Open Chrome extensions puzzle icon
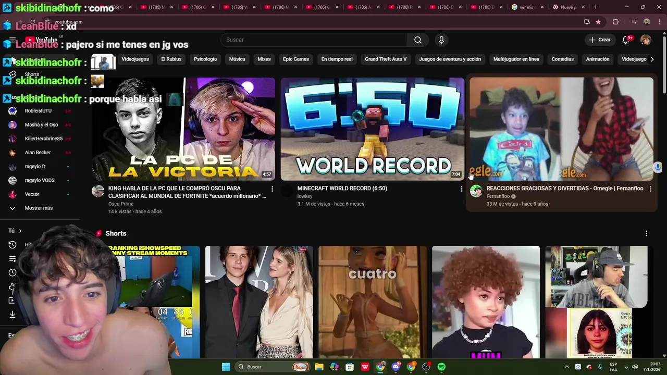Screen dimensions: 667x375 pyautogui.click(x=616, y=22)
